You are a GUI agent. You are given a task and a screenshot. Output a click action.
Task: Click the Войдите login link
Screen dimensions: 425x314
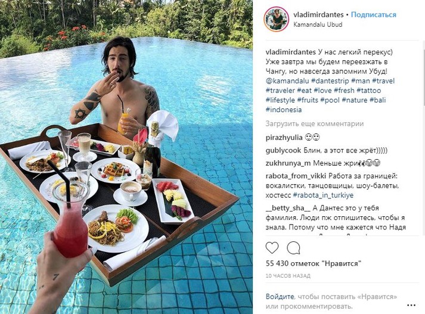pyautogui.click(x=280, y=296)
